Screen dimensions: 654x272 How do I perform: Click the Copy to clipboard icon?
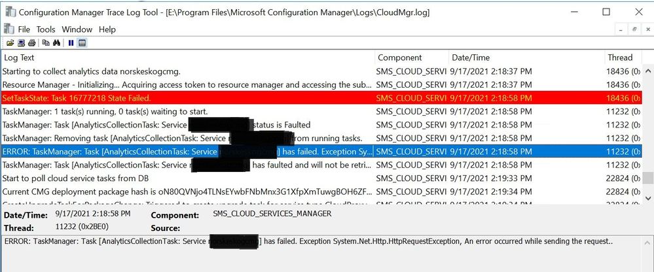point(46,43)
